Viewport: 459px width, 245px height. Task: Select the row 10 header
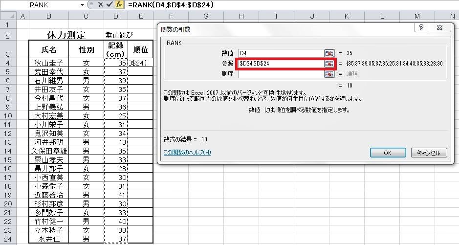point(8,116)
